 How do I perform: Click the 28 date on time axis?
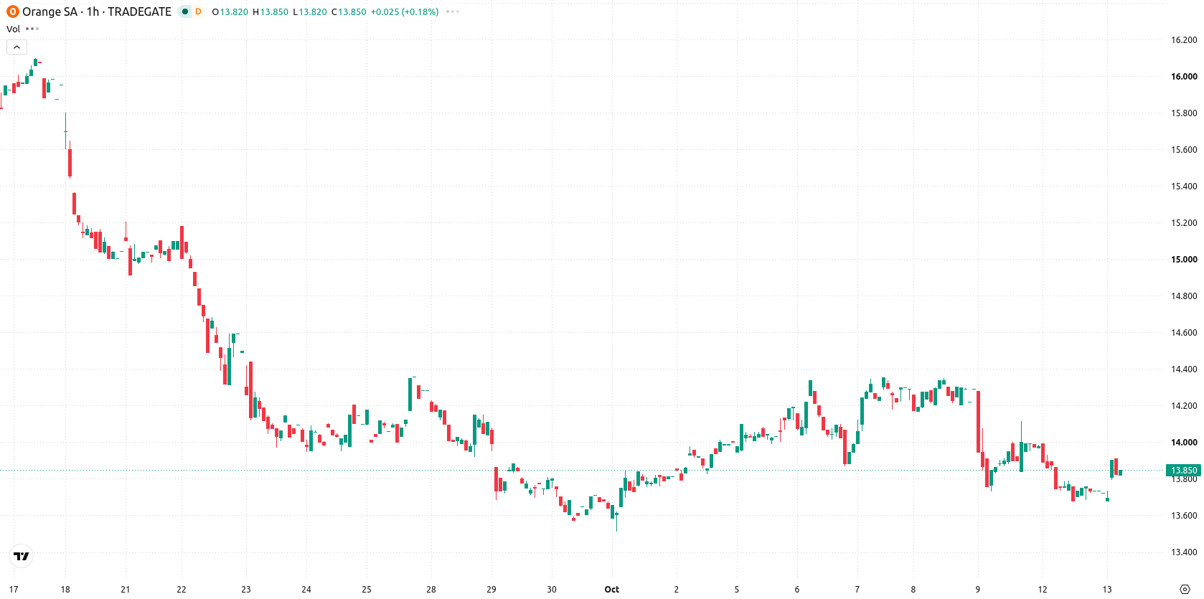431,590
